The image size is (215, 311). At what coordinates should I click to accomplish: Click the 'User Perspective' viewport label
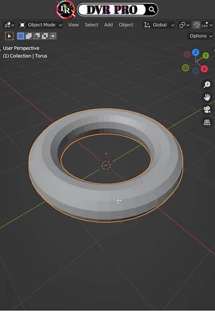[x=21, y=48]
